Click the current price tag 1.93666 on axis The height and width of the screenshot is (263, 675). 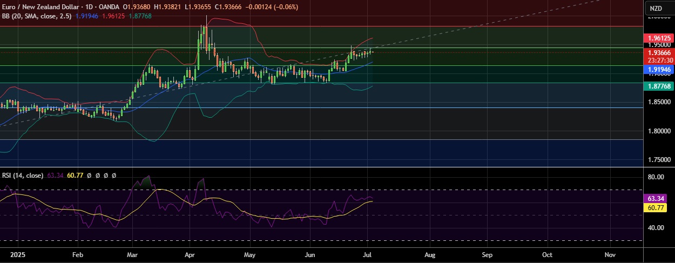tap(659, 52)
